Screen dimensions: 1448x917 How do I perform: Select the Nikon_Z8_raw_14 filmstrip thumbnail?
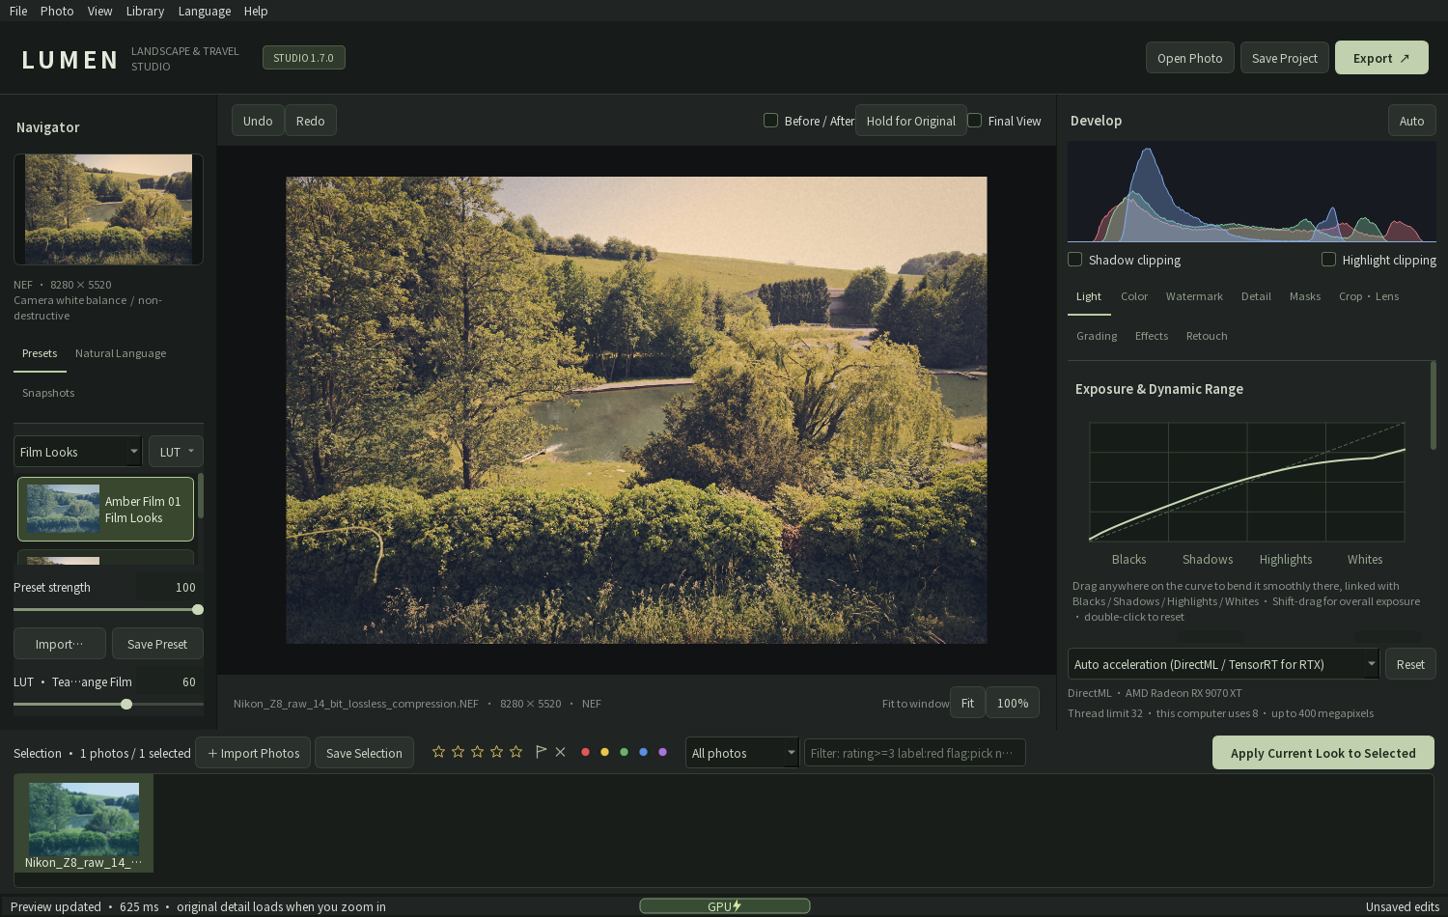pos(84,825)
